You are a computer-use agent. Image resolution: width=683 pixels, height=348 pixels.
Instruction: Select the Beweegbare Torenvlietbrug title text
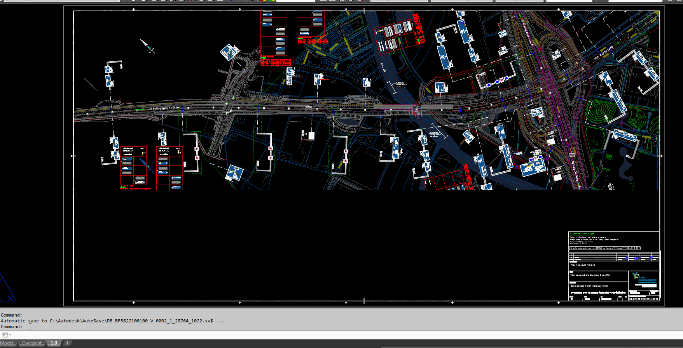pos(589,286)
